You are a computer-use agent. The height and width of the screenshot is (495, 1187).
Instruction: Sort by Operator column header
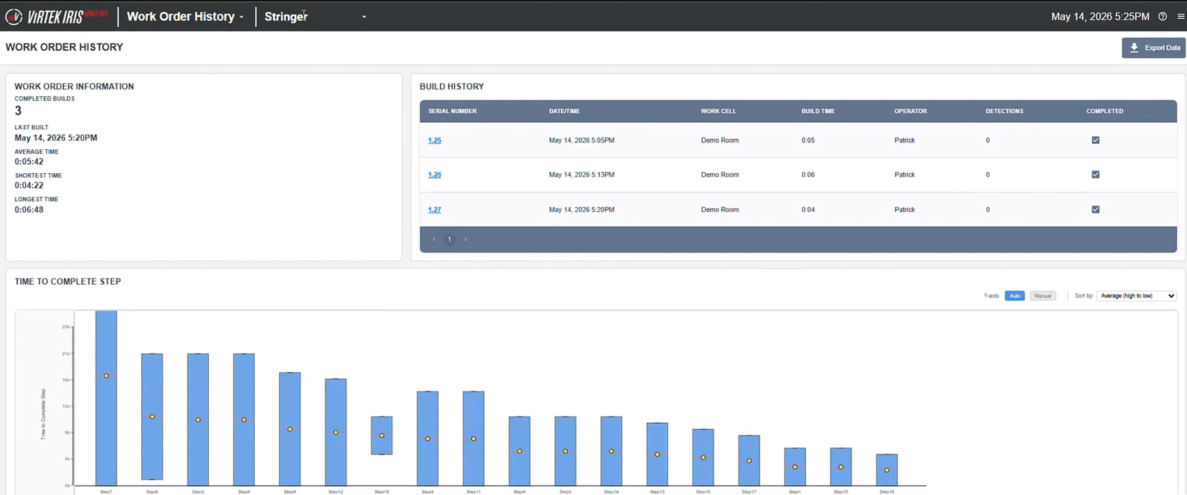tap(910, 111)
